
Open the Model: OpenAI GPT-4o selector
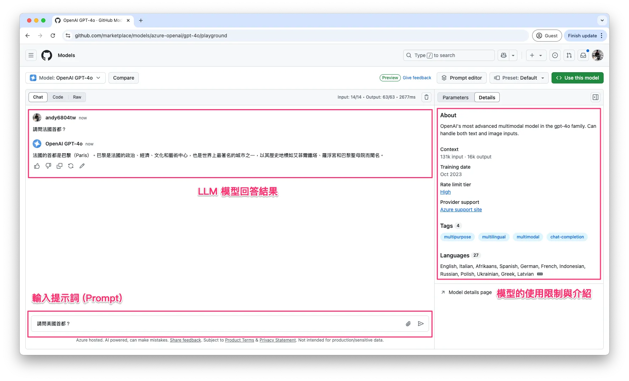click(66, 78)
